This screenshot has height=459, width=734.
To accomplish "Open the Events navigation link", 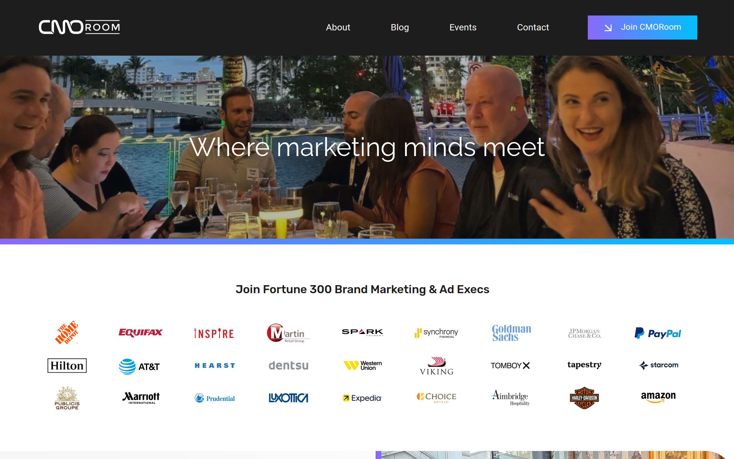I will (463, 27).
